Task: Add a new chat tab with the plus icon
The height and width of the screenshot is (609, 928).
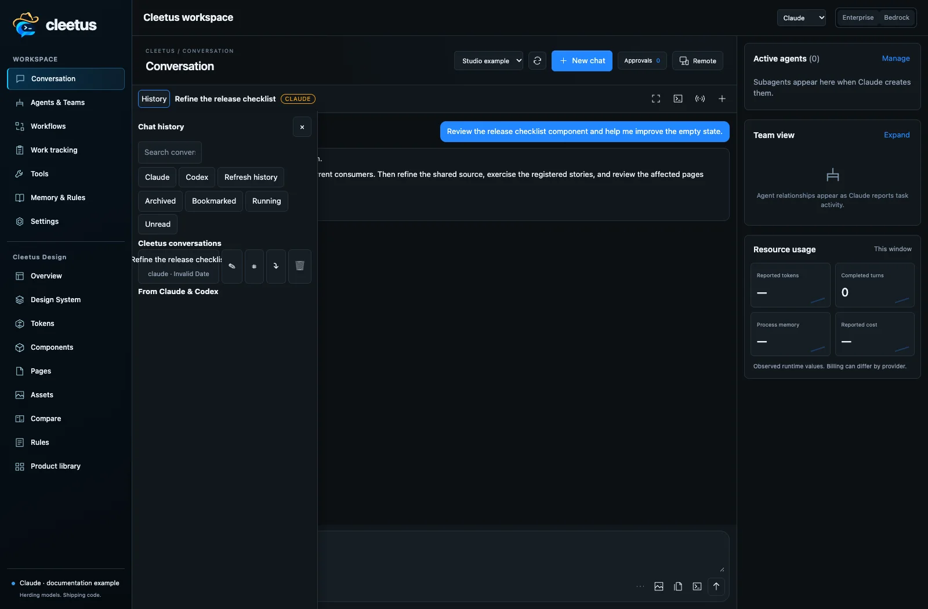Action: point(722,99)
